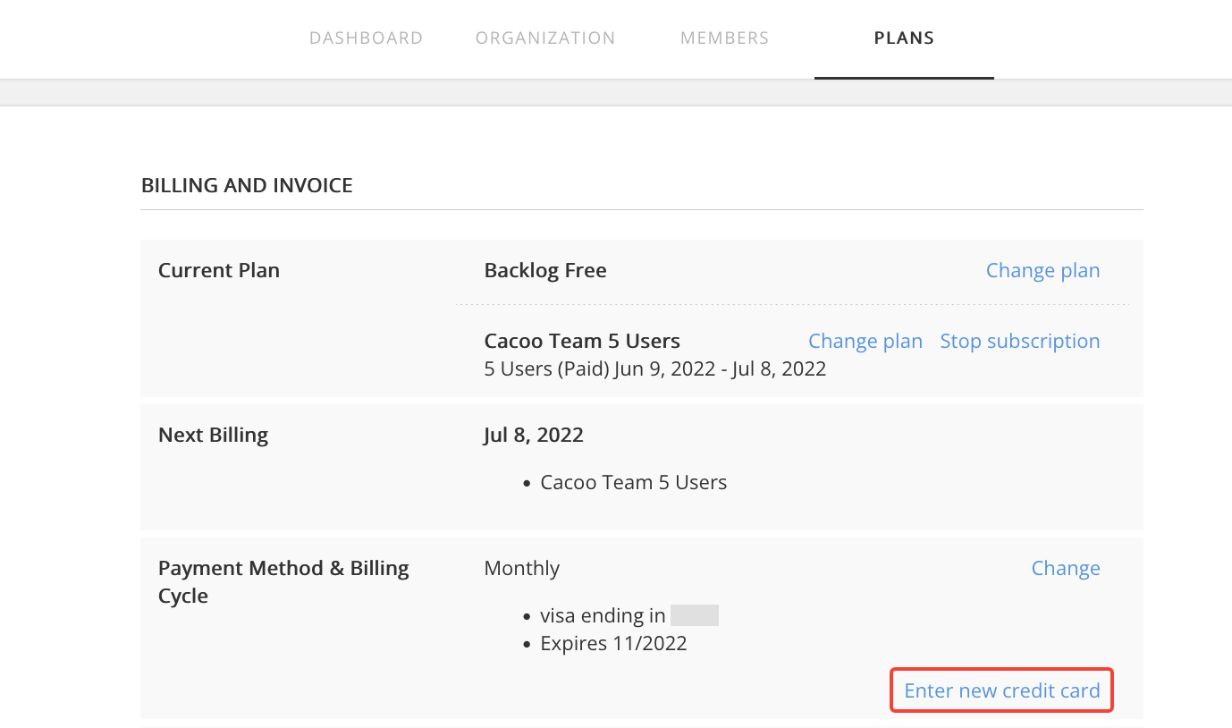This screenshot has width=1232, height=728.
Task: Go to the Members tab
Action: pyautogui.click(x=724, y=38)
